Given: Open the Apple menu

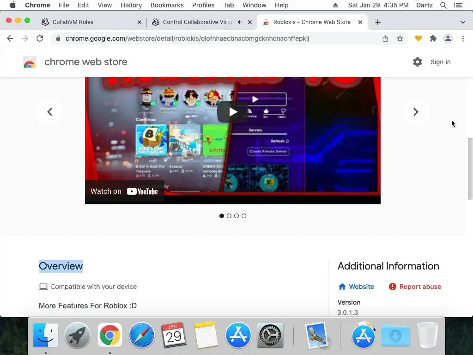Looking at the screenshot, I should tap(12, 5).
